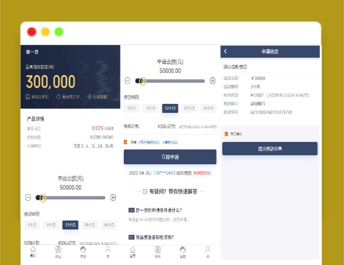Open the 用户服务协议 link
The width and height of the screenshot is (344, 265).
(x=149, y=143)
